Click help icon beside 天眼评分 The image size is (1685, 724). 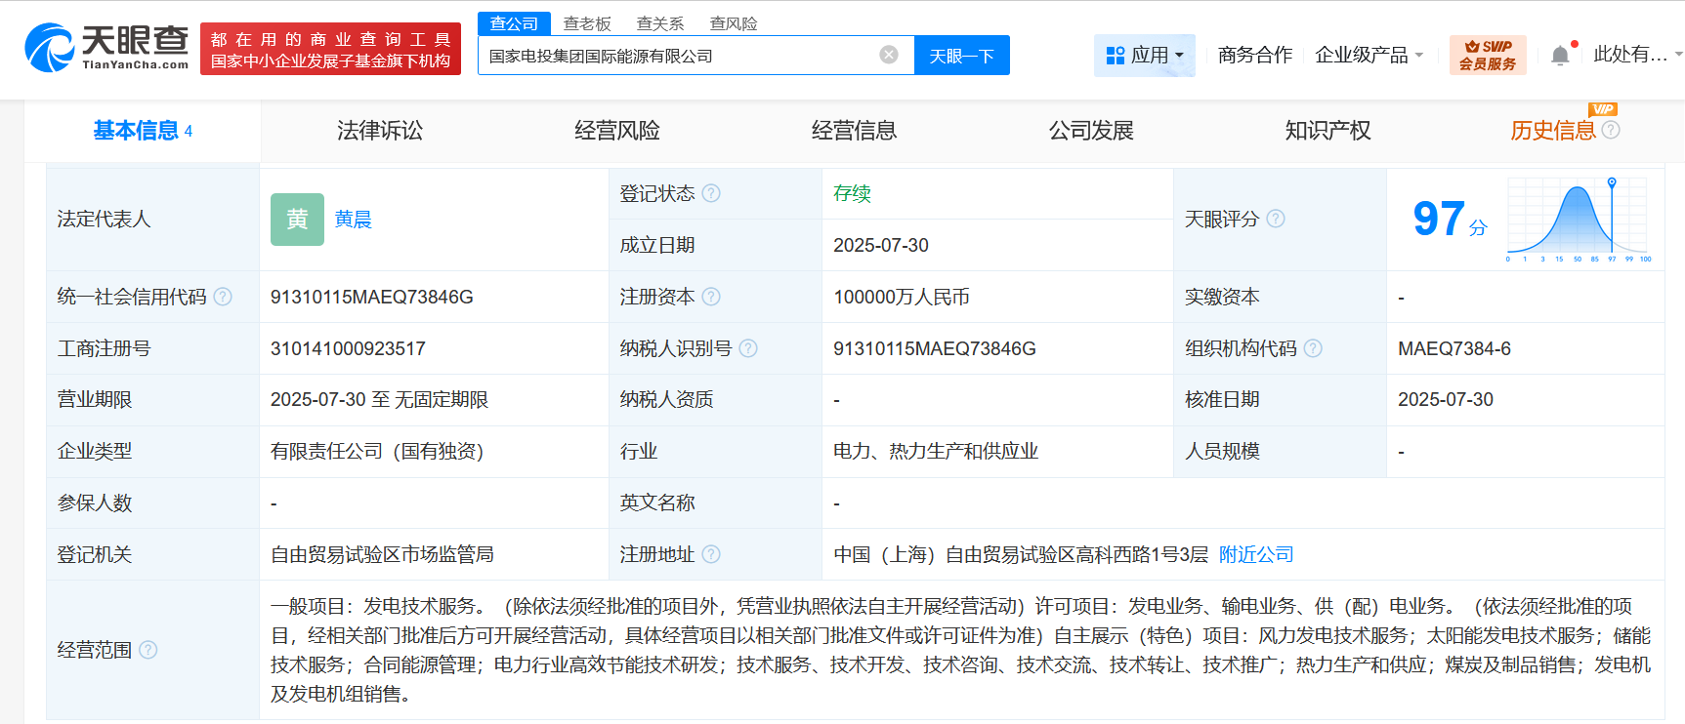coord(1276,219)
